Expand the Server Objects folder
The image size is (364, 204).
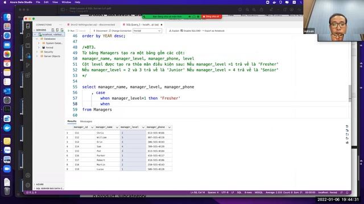(37, 57)
